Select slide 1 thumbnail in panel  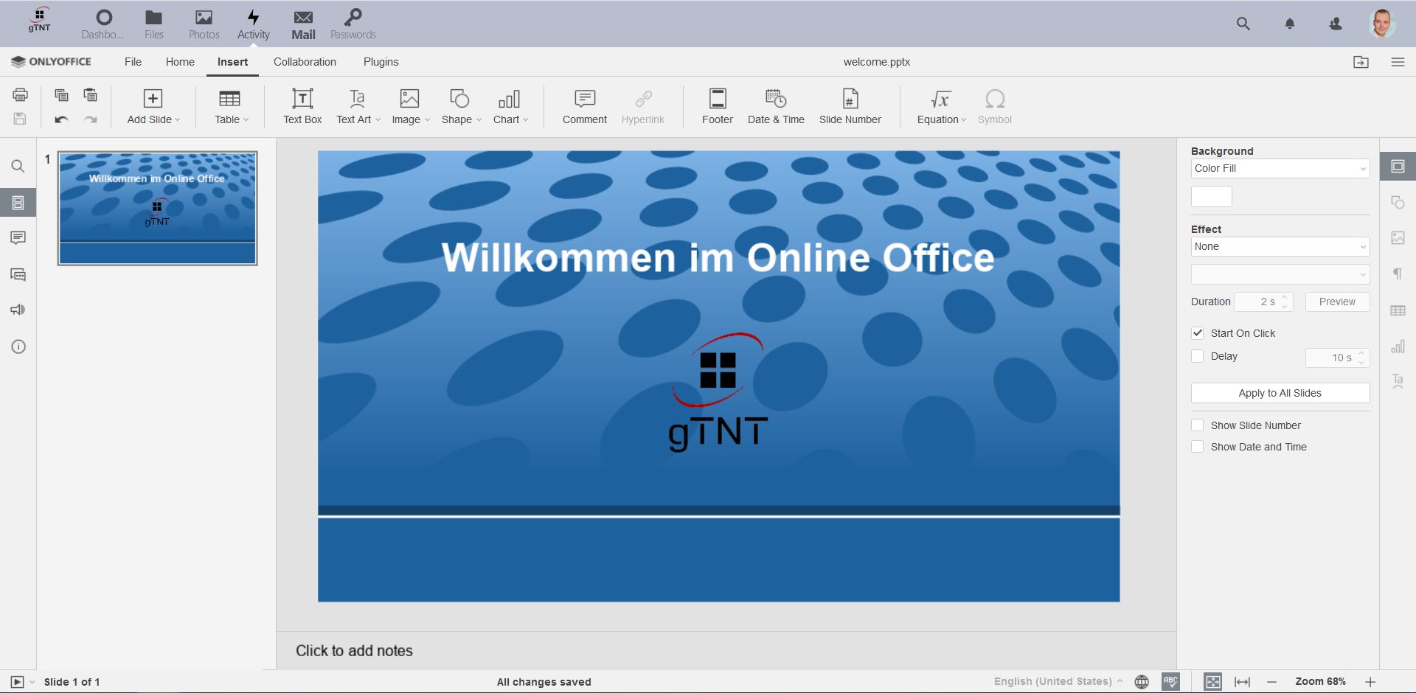(158, 208)
